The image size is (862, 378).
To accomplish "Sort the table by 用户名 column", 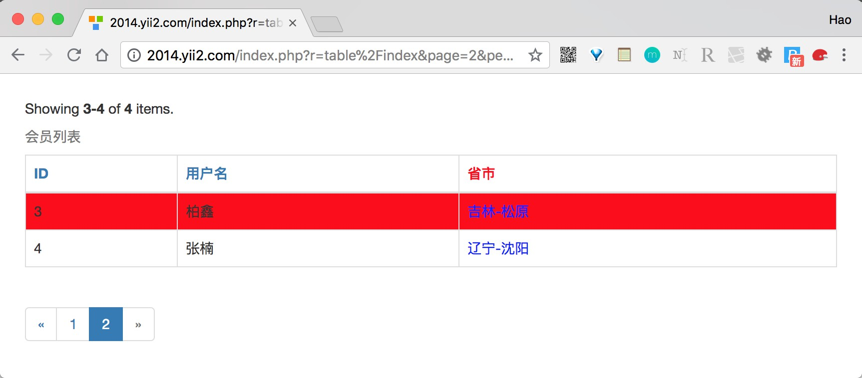I will point(207,174).
